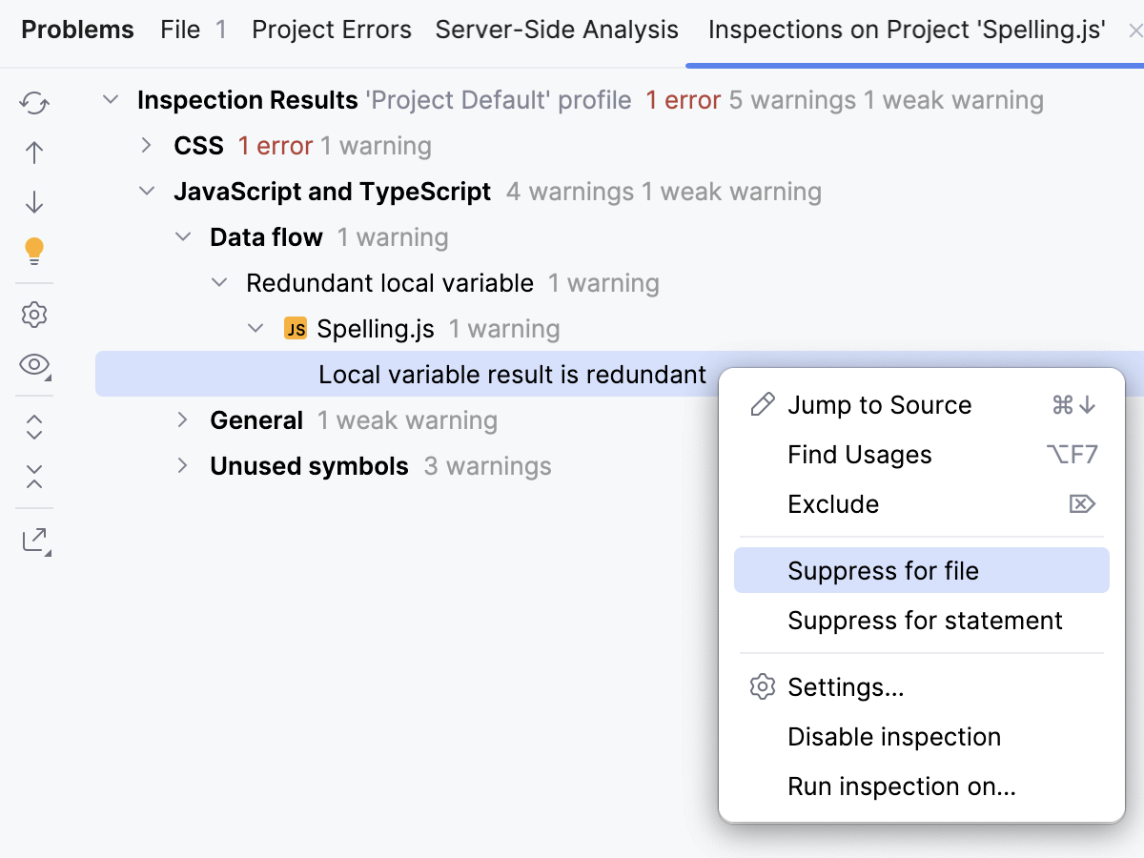Viewport: 1144px width, 858px height.
Task: Select the quick-fix lightbulb icon
Action: (x=34, y=251)
